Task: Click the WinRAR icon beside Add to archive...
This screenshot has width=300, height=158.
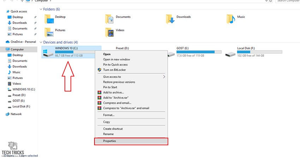Action: point(99,92)
